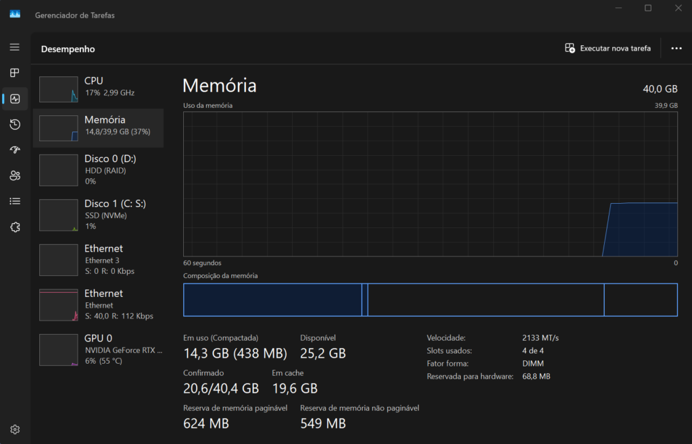The image size is (692, 444).
Task: Select the CPU performance entry
Action: pos(99,88)
